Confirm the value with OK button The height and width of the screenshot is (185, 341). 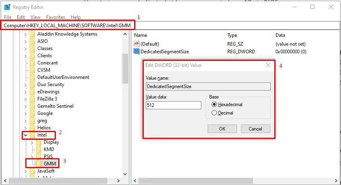[222, 129]
